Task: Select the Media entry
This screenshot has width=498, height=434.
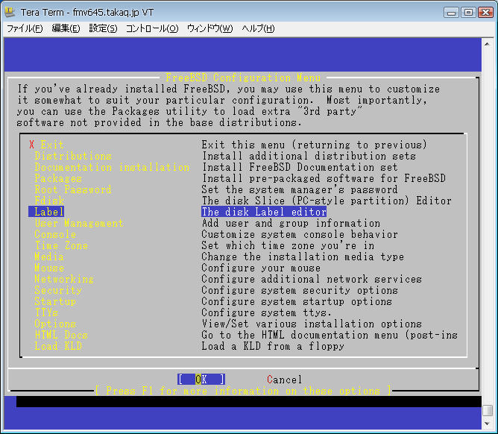Action: 49,257
